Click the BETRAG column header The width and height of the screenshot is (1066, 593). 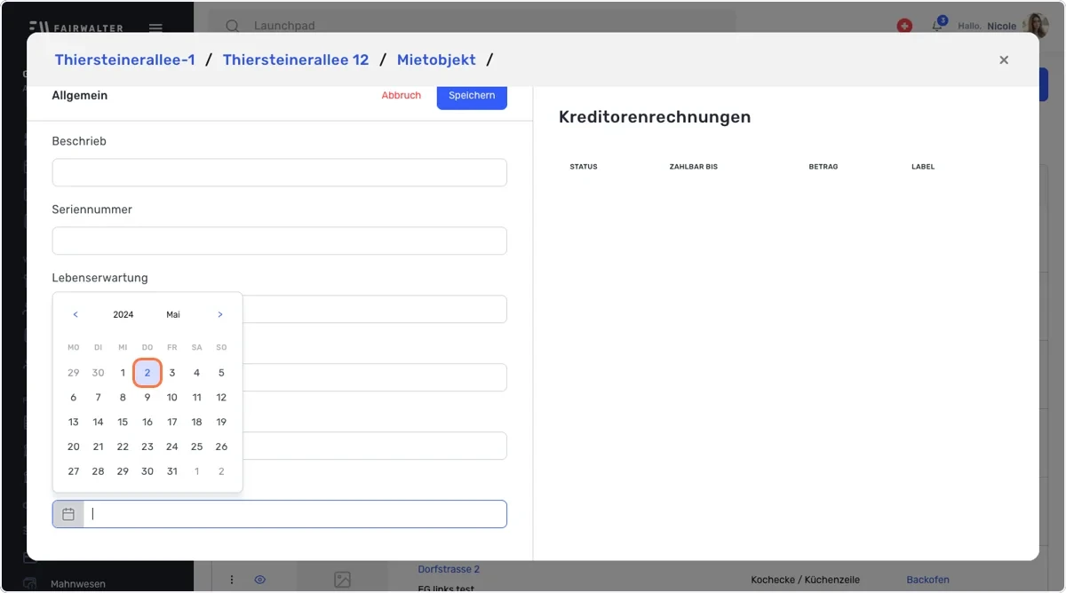[x=823, y=167]
